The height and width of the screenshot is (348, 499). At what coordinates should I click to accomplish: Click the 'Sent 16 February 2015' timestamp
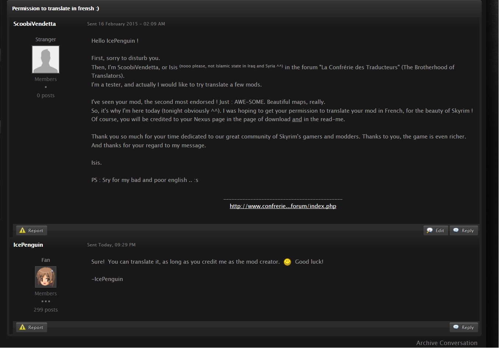coord(126,24)
